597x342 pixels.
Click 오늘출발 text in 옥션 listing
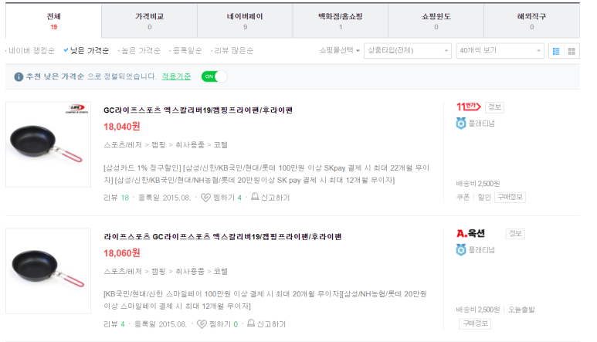pyautogui.click(x=521, y=310)
